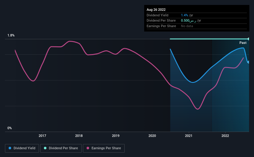This screenshot has height=157, width=254.
Task: Toggle the Earnings Per Share legend button
Action: click(x=104, y=148)
